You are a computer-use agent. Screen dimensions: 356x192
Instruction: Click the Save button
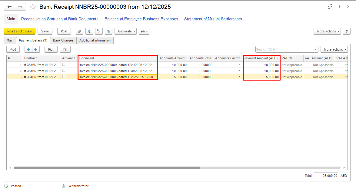tap(45, 31)
